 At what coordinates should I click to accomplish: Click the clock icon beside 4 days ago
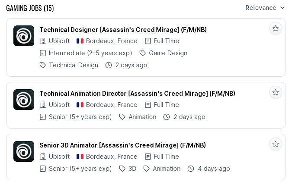coord(191,169)
